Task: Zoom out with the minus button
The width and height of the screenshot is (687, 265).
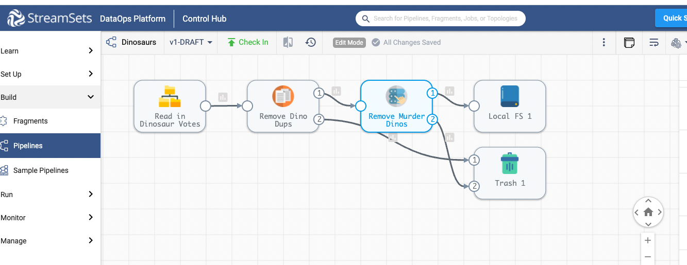Action: click(x=648, y=256)
